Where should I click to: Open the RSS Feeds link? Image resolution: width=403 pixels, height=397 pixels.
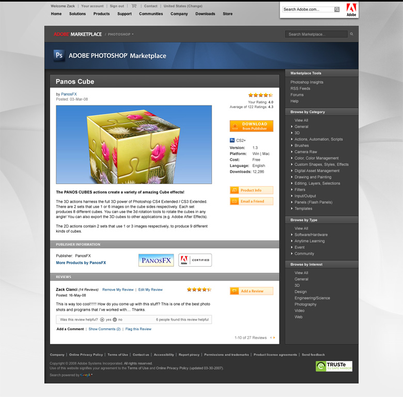point(300,88)
